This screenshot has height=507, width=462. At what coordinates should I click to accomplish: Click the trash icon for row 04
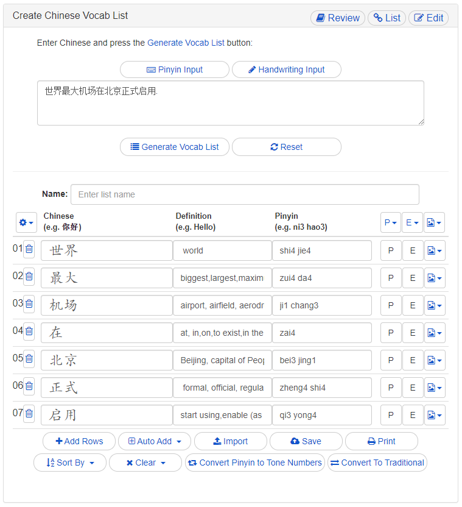click(29, 331)
